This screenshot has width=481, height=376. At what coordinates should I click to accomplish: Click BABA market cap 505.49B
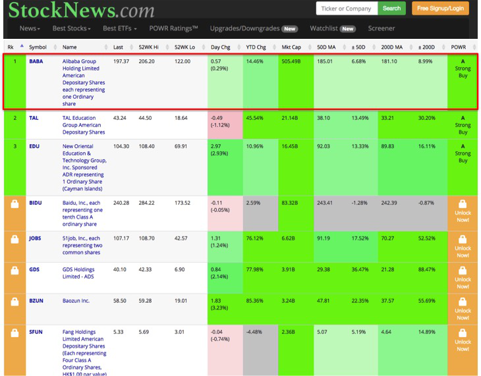coord(291,61)
